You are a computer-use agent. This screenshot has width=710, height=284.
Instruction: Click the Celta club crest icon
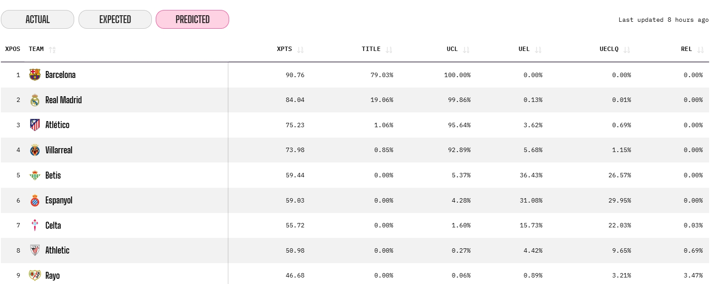click(35, 225)
